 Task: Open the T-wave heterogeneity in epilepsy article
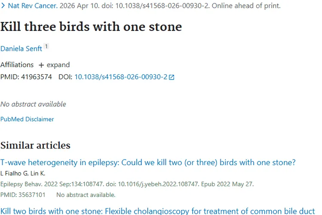[148, 162]
